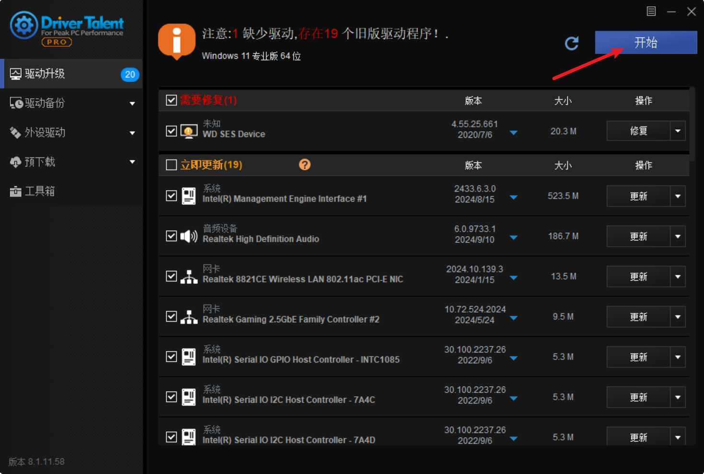Image resolution: width=704 pixels, height=474 pixels.
Task: Click the 186.7 M size value
Action: click(x=563, y=236)
